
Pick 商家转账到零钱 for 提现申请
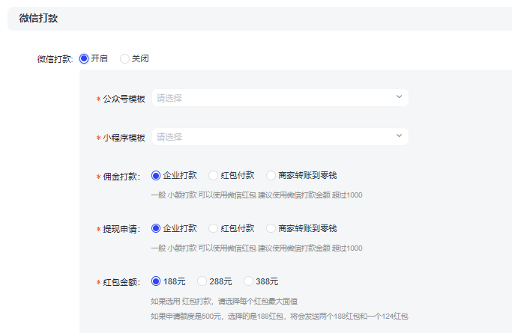pos(271,228)
